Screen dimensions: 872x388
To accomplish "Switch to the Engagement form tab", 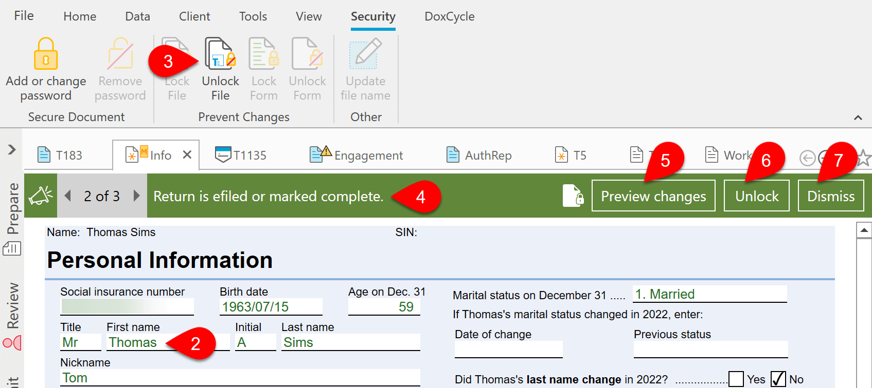I will 356,155.
